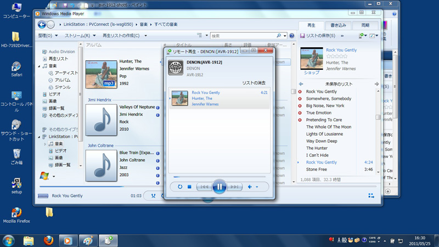Select アーティスト in the library tree
Image resolution: width=439 pixels, height=247 pixels.
(x=66, y=73)
